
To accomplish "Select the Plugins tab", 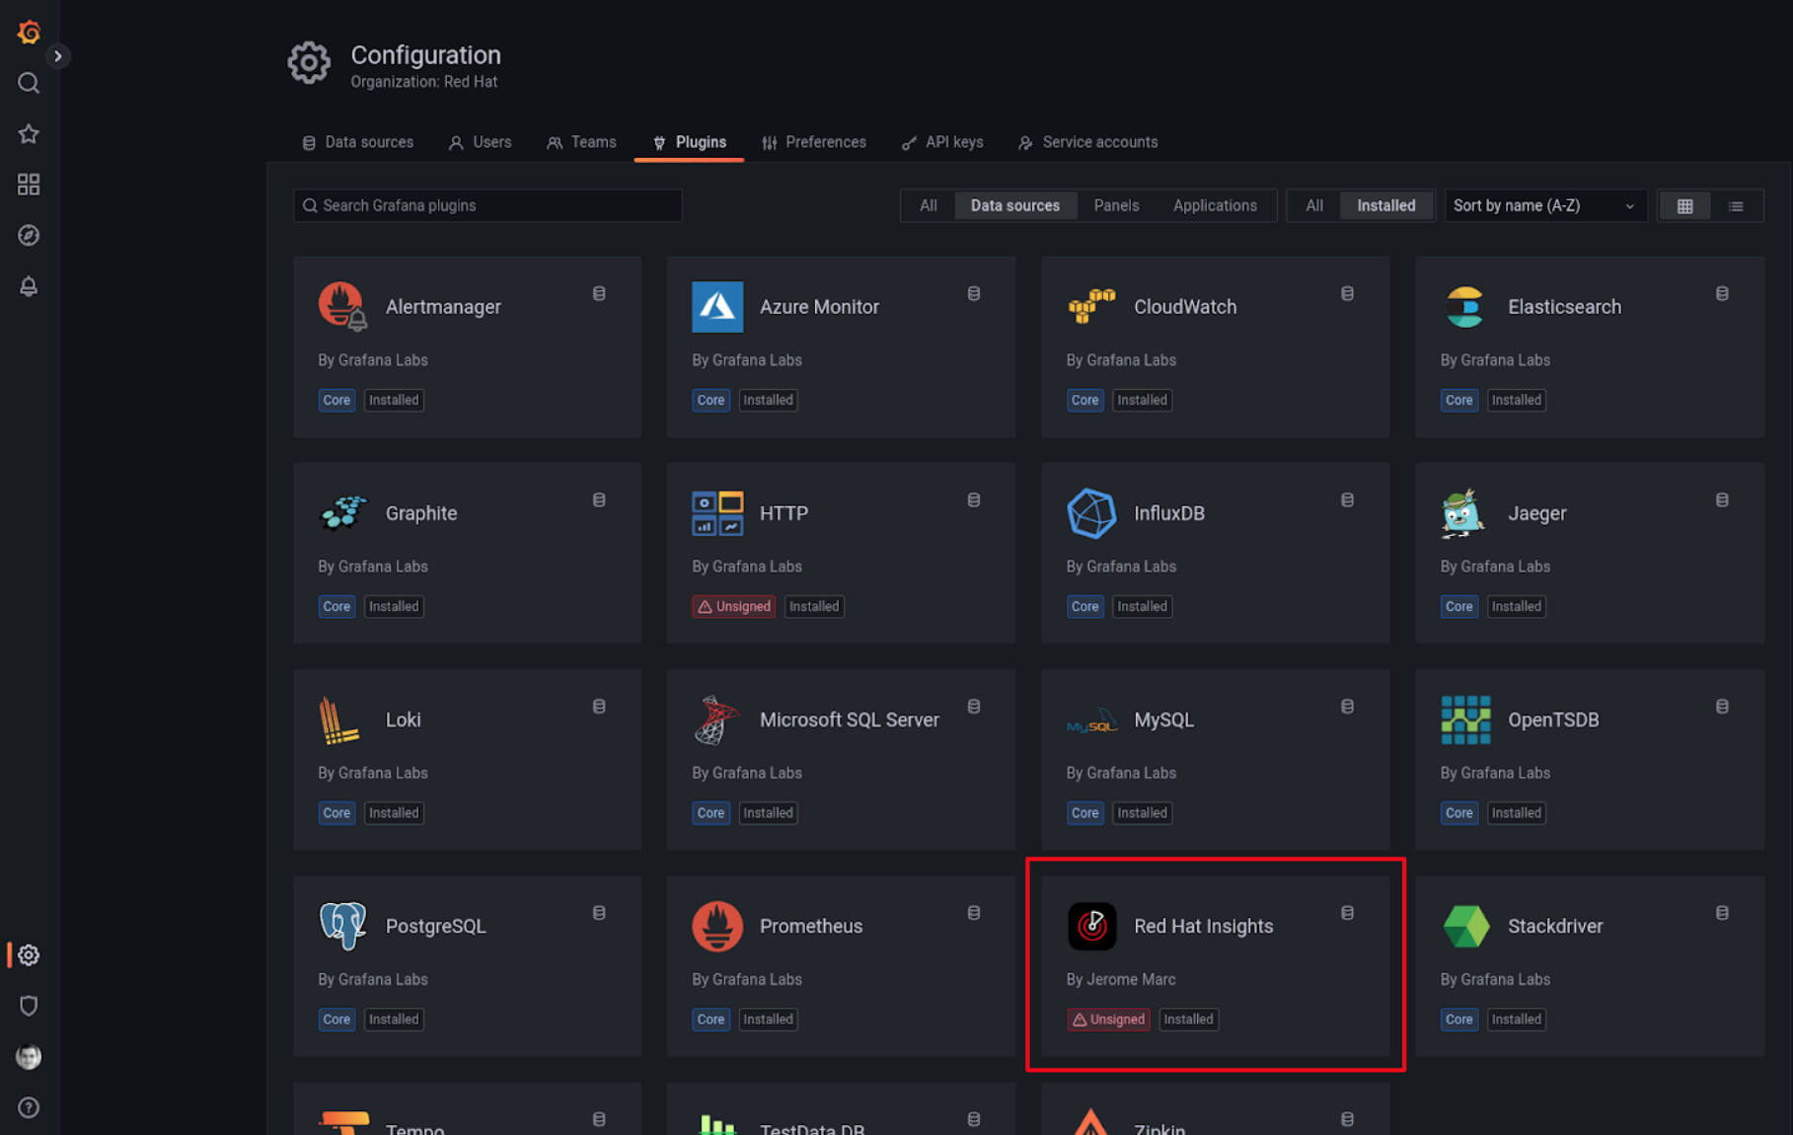I will pyautogui.click(x=689, y=142).
